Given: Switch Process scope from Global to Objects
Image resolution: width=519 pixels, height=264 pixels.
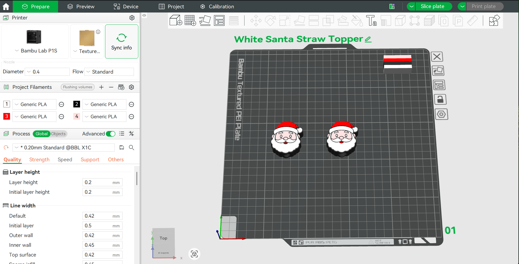Looking at the screenshot, I should pyautogui.click(x=58, y=134).
